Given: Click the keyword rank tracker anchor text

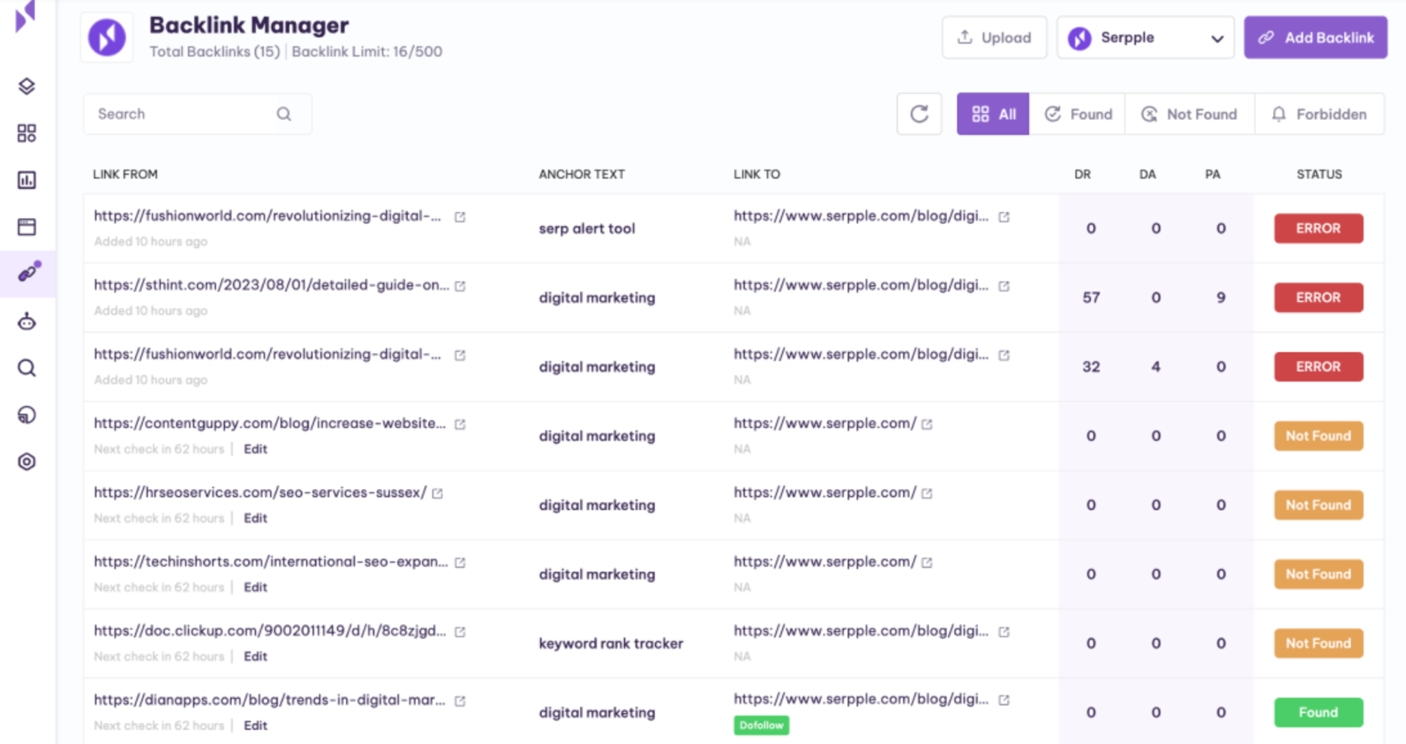Looking at the screenshot, I should click(x=611, y=644).
